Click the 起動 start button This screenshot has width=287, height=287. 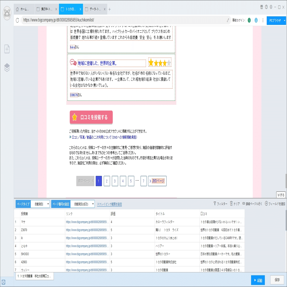pos(258,280)
